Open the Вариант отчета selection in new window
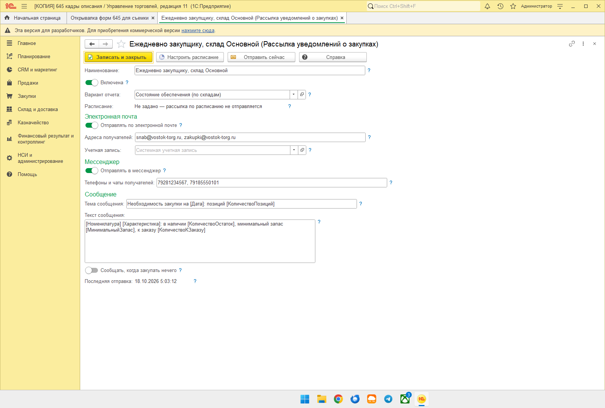This screenshot has width=605, height=408. [x=302, y=94]
